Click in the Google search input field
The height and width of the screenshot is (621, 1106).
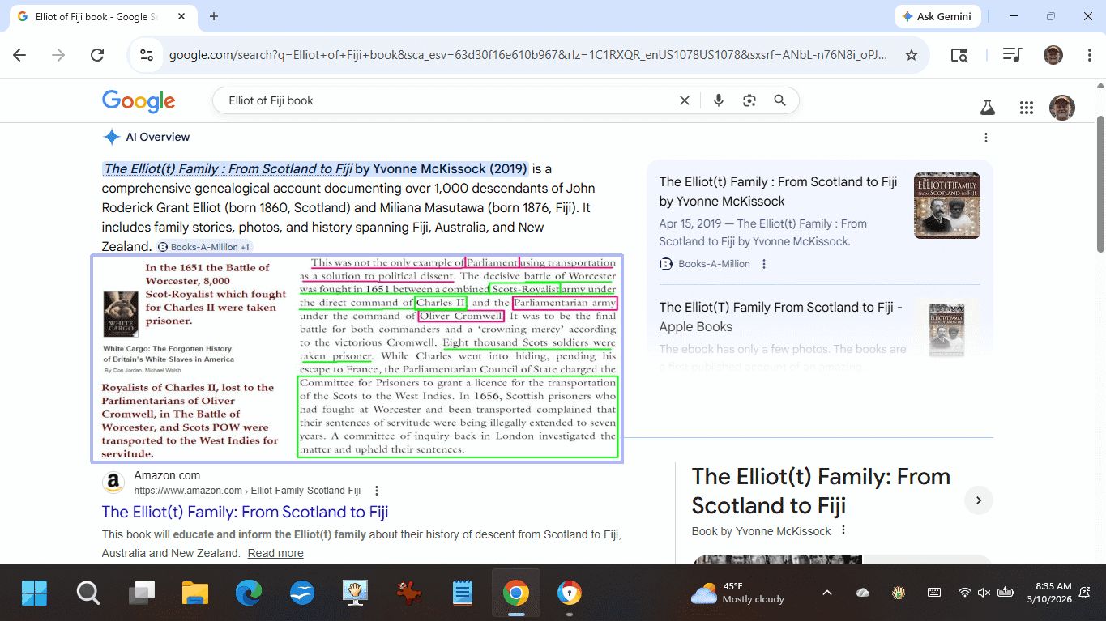(x=446, y=100)
